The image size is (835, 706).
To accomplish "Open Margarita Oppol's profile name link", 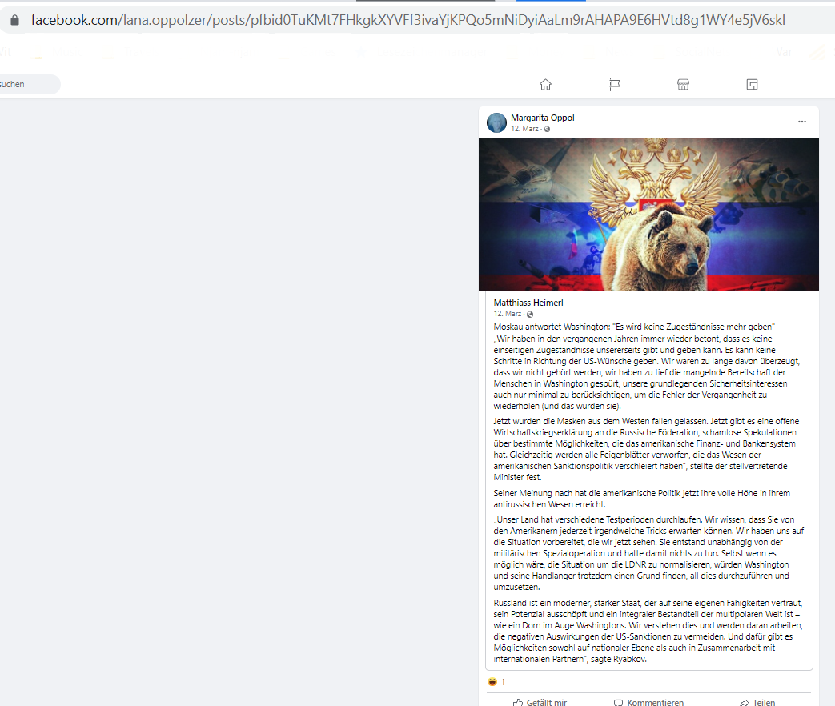I will click(x=542, y=118).
